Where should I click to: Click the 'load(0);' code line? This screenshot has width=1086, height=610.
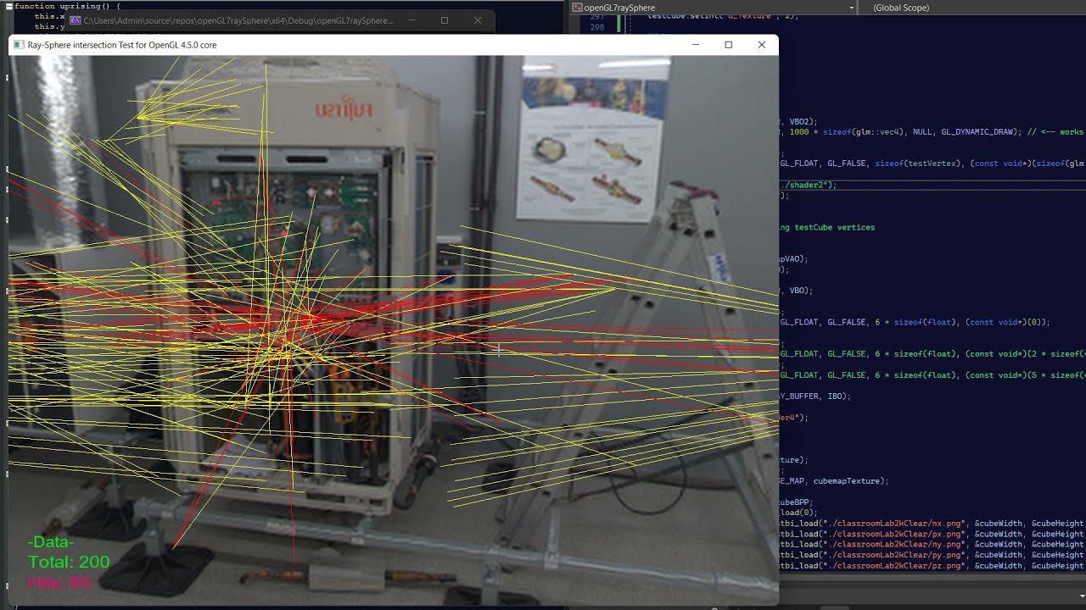(798, 513)
